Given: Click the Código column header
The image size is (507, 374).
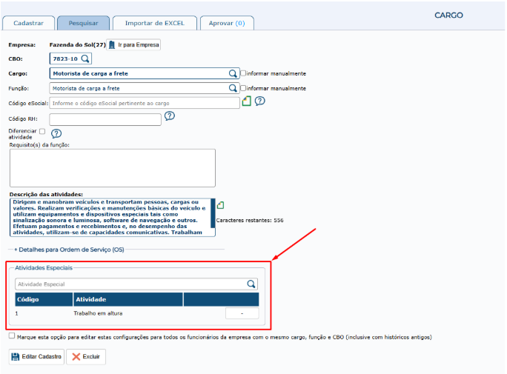Looking at the screenshot, I should 44,299.
